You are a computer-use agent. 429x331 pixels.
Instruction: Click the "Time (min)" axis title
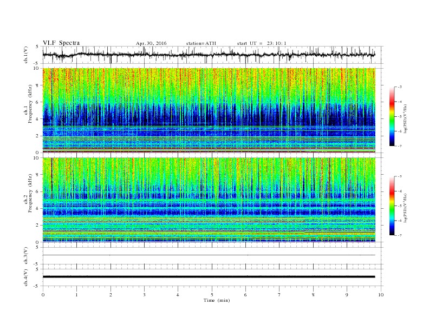[x=217, y=300]
